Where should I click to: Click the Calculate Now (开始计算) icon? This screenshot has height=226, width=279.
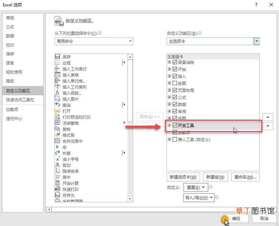58,183
